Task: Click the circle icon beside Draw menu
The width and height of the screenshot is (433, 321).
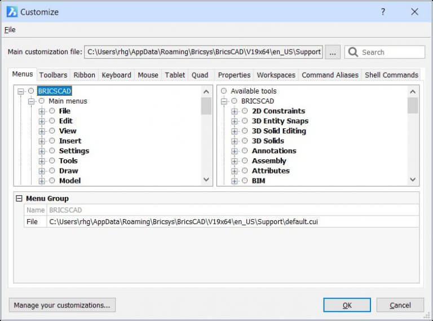Action: 52,171
